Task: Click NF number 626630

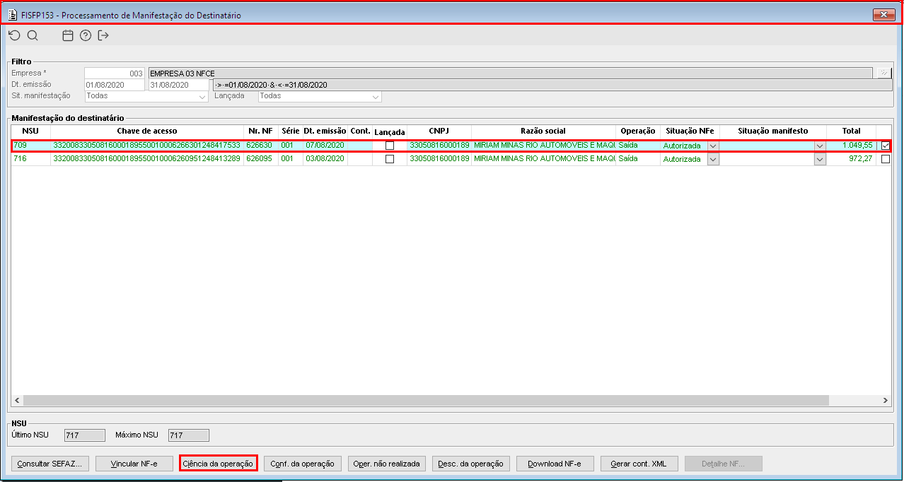Action: point(261,146)
